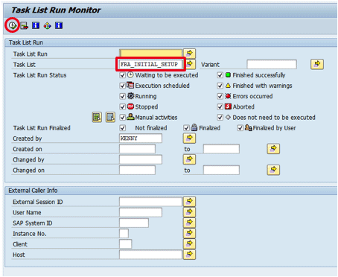Click the Host input field
Image resolution: width=338 pixels, height=277 pixels.
(151, 255)
